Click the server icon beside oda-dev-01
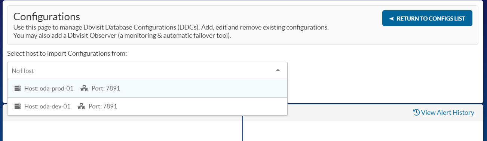Viewport: 487px width, 141px height. point(17,106)
